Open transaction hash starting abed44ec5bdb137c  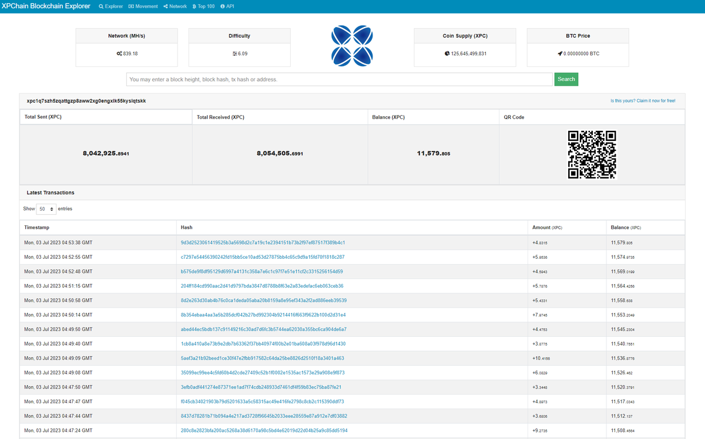click(264, 329)
